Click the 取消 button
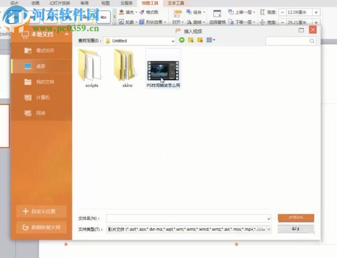This screenshot has height=258, width=337. tap(295, 229)
